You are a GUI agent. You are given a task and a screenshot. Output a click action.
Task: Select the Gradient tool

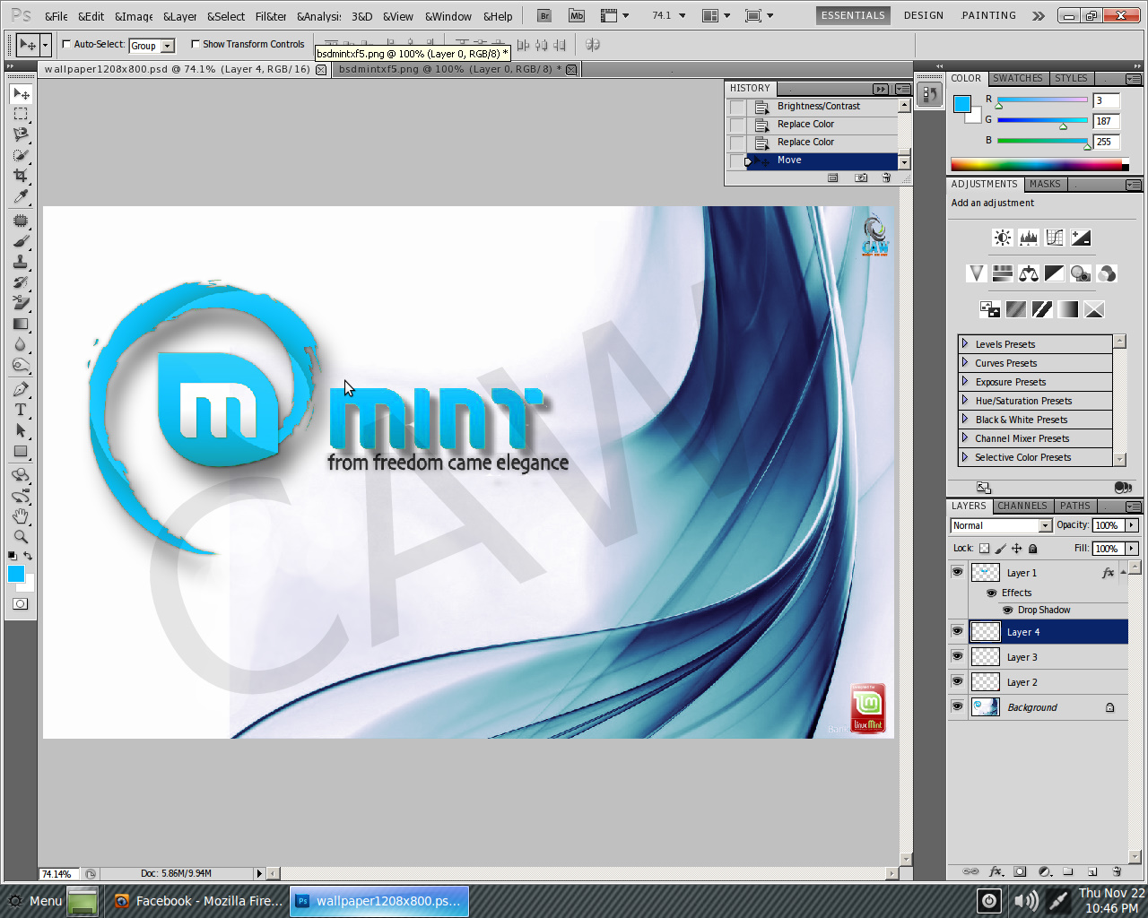(x=21, y=324)
